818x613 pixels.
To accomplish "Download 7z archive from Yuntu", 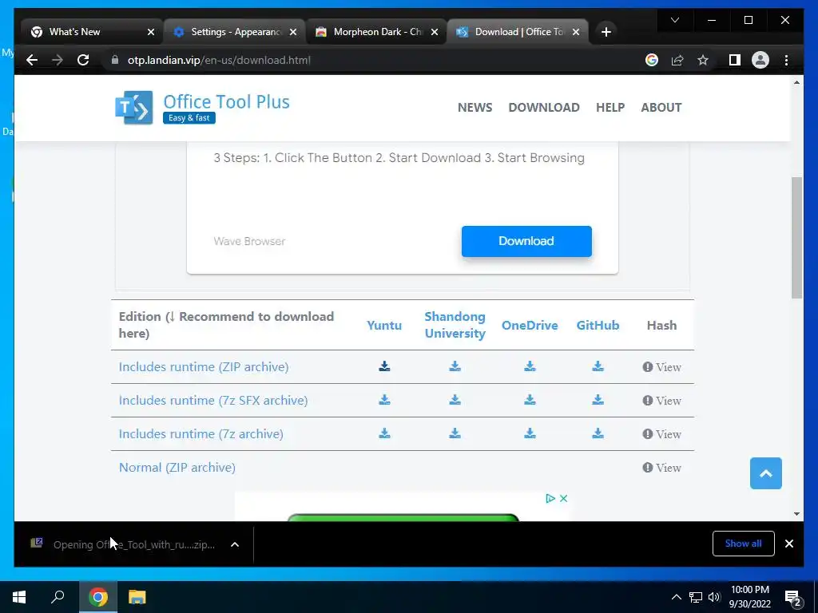I will click(384, 433).
